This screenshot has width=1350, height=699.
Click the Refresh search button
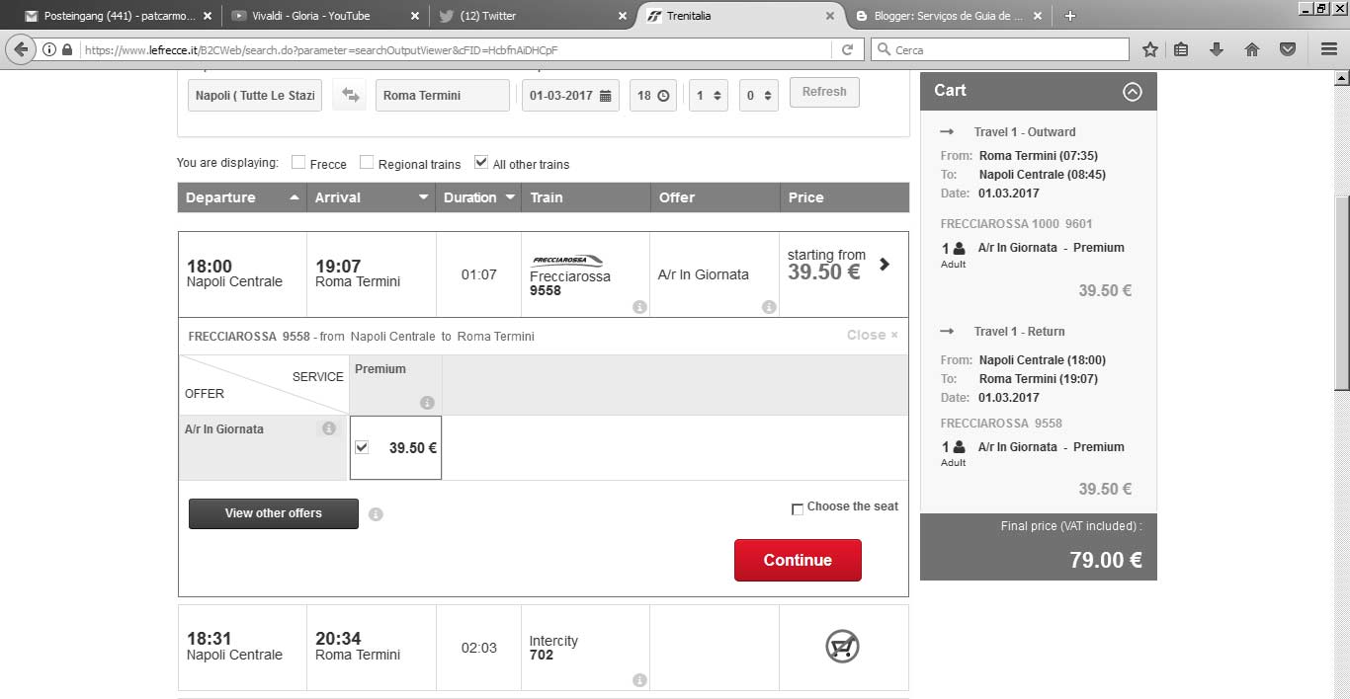click(x=824, y=92)
